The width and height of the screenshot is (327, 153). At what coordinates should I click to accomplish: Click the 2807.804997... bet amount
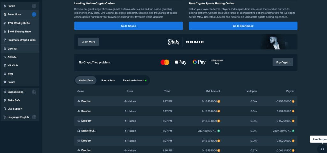tap(207, 131)
